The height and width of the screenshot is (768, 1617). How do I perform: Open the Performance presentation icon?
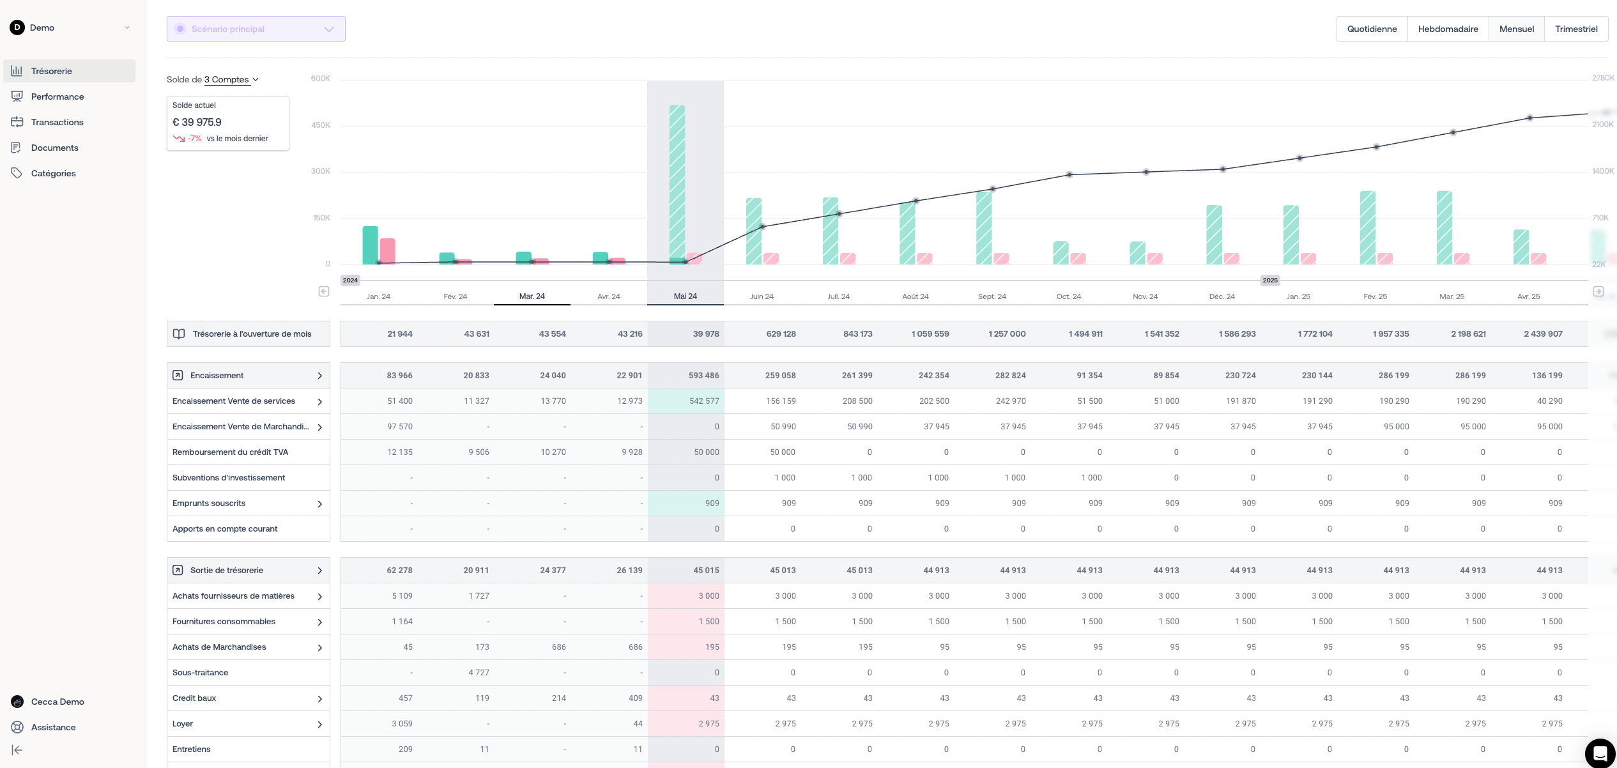click(x=17, y=96)
